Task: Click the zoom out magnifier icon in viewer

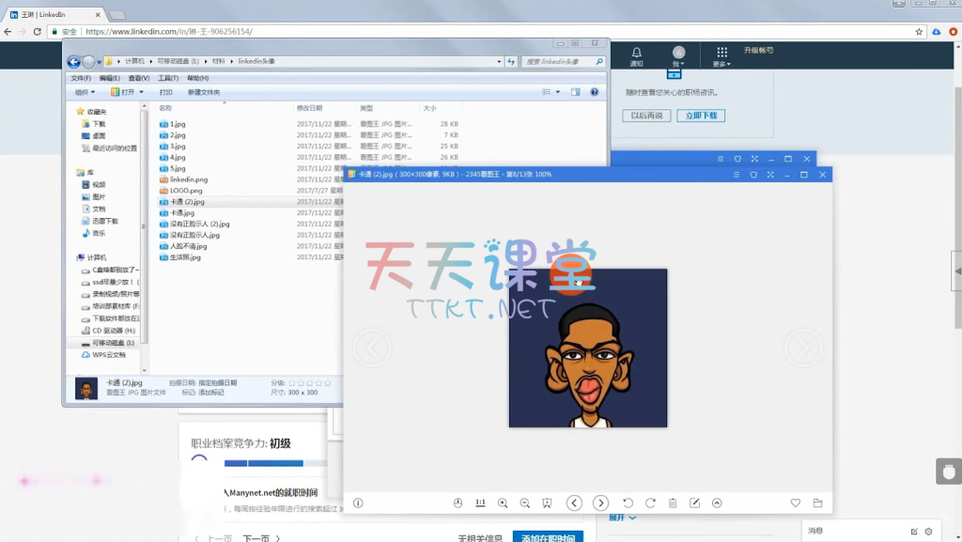Action: click(525, 503)
